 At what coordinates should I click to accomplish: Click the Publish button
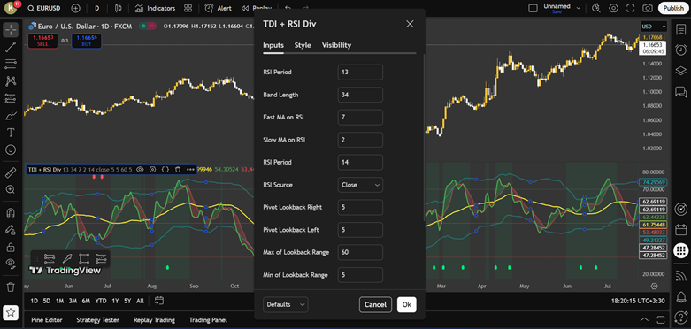pos(673,8)
